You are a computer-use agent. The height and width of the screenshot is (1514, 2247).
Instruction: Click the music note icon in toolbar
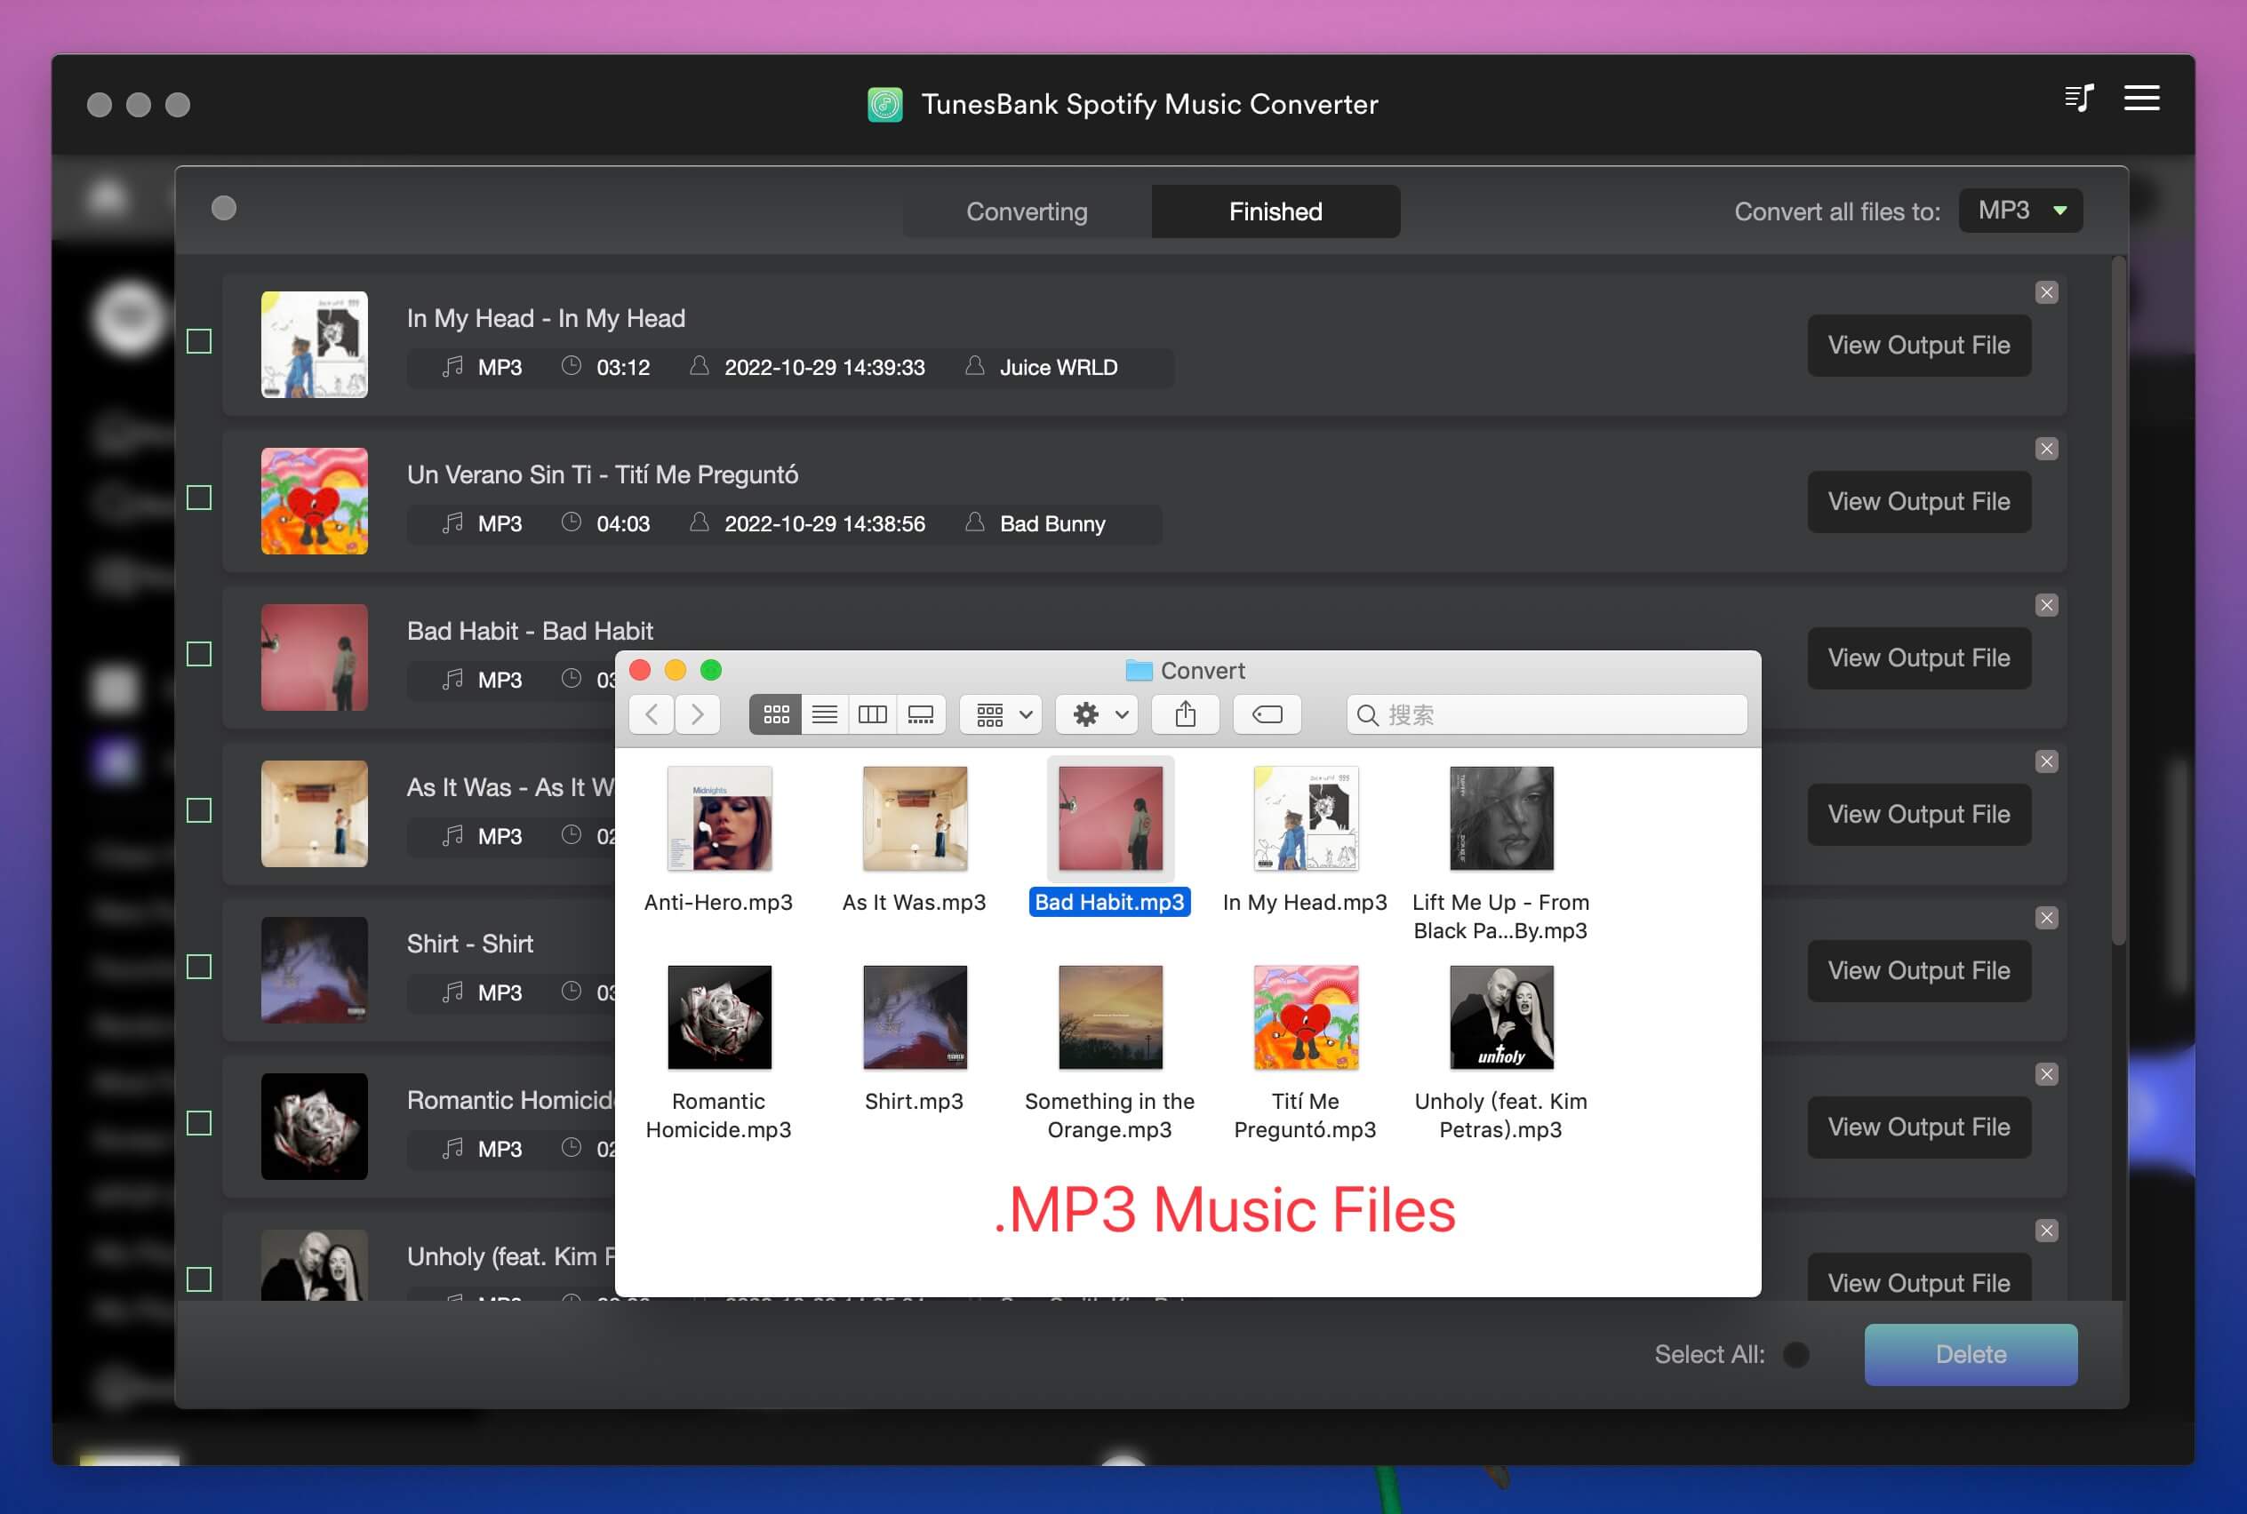click(x=2080, y=96)
